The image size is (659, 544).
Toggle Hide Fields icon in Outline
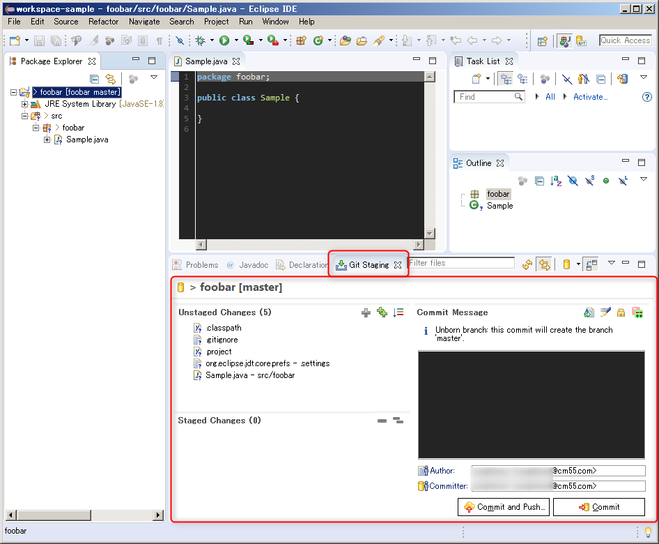[x=573, y=181]
